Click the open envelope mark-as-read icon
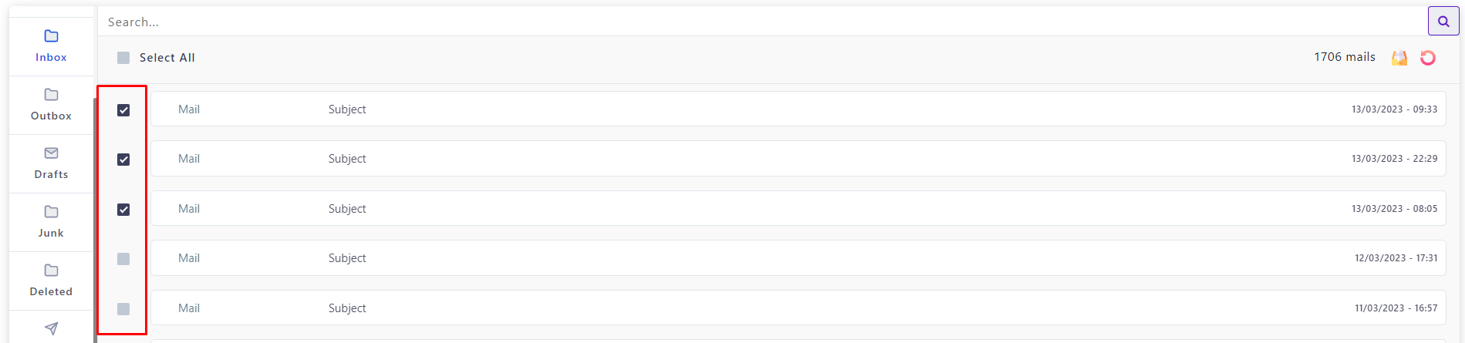This screenshot has width=1465, height=343. coord(1399,58)
